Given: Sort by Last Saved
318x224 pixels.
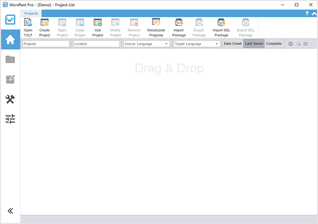Looking at the screenshot, I should click(254, 44).
